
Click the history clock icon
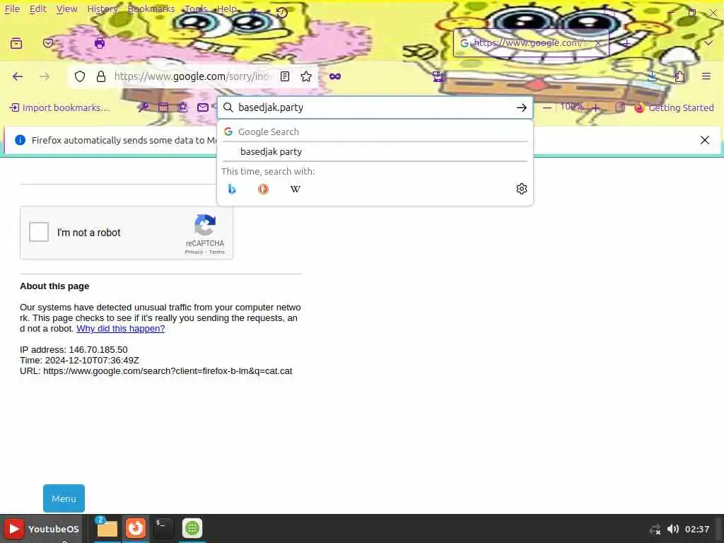[281, 13]
